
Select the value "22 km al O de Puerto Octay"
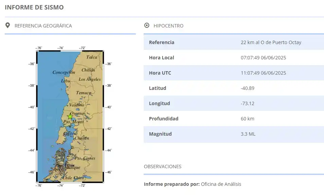coord(271,42)
